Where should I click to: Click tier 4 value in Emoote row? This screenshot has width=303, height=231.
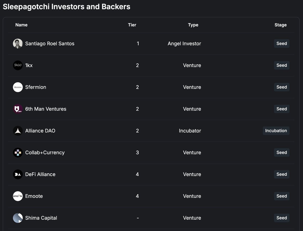coord(138,196)
